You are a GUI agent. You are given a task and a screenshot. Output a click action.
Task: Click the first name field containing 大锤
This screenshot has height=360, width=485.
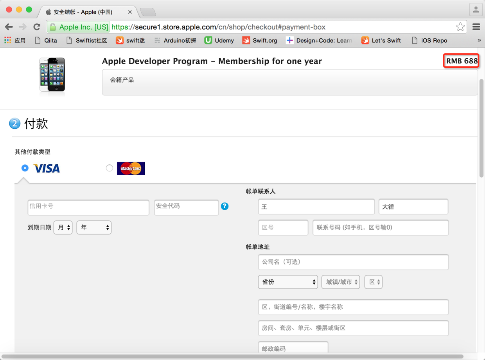coord(413,207)
